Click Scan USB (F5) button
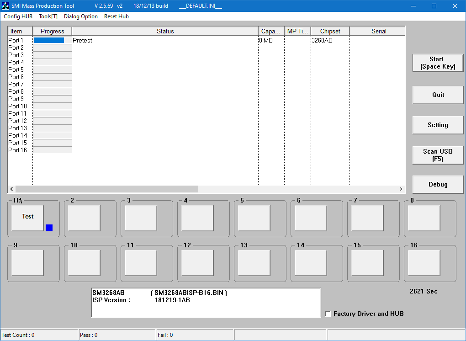Image resolution: width=466 pixels, height=341 pixels. 438,155
